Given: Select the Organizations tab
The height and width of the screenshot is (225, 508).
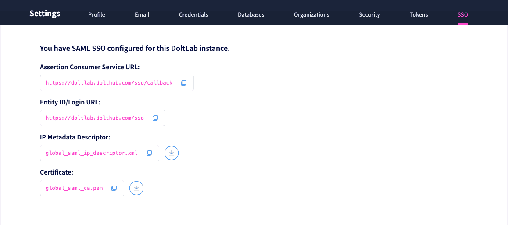Looking at the screenshot, I should click(x=311, y=14).
